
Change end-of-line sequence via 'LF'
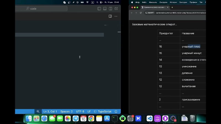(x=89, y=112)
